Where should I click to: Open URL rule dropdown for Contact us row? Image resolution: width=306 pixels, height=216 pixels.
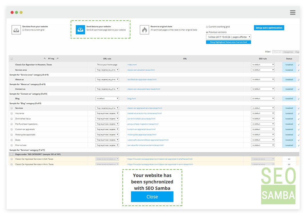point(107,89)
